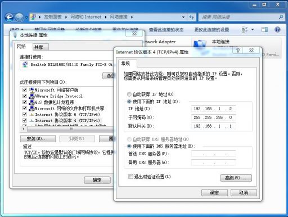Click the 首选 DNS 服务器 field
This screenshot has height=217, width=288.
coord(213,154)
